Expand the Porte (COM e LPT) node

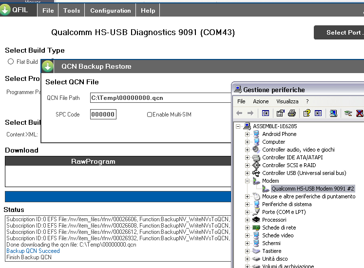tap(247, 212)
